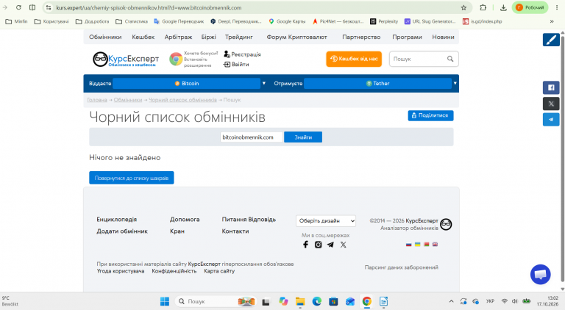The width and height of the screenshot is (565, 310).
Task: Open the X icon in the footer
Action: 343,245
